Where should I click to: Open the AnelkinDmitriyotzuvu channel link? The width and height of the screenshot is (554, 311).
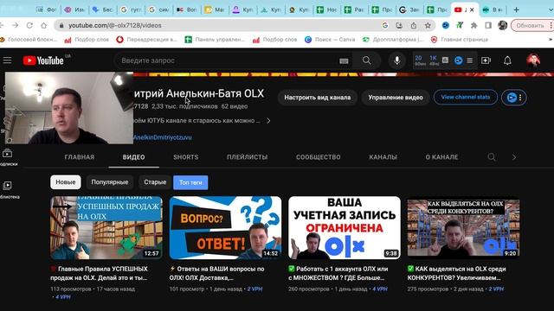click(163, 137)
